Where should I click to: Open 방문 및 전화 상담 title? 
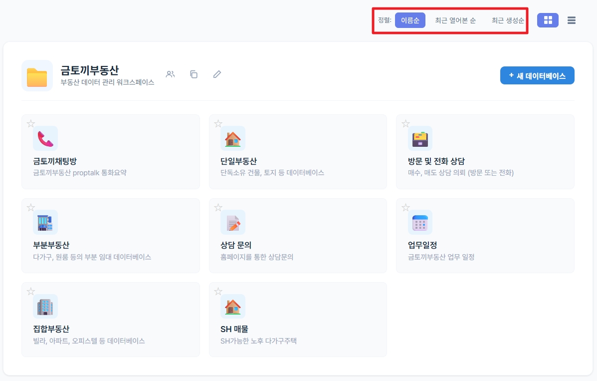(436, 161)
